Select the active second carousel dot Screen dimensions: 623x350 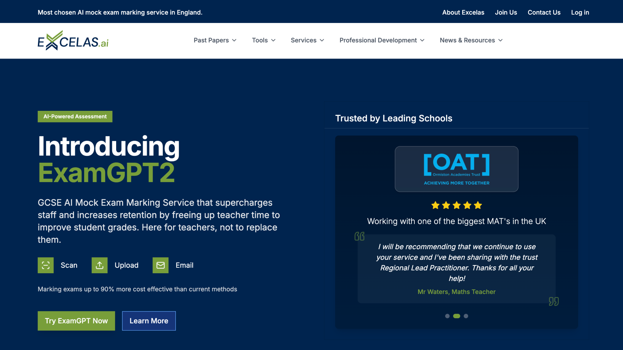tap(457, 316)
